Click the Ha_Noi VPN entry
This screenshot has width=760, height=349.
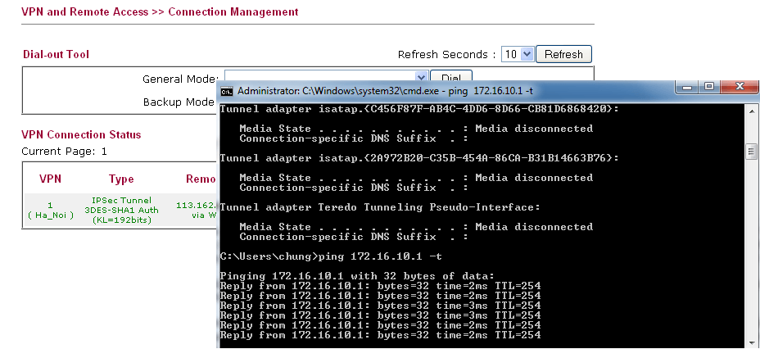51,210
